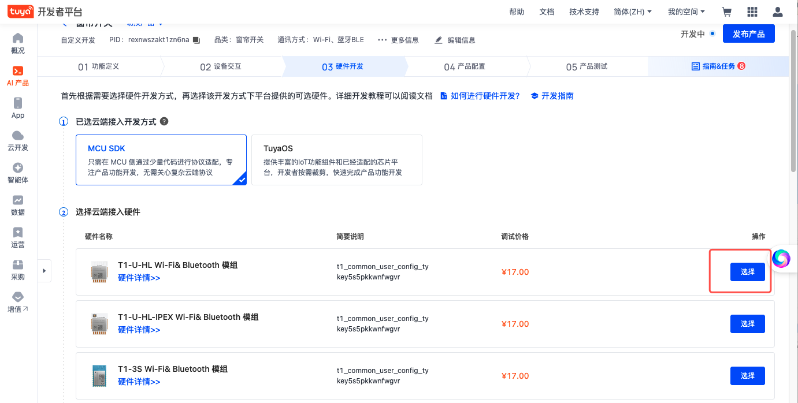This screenshot has width=798, height=403.
Task: Click the ¥17.00 price in T1-3S row
Action: point(515,376)
